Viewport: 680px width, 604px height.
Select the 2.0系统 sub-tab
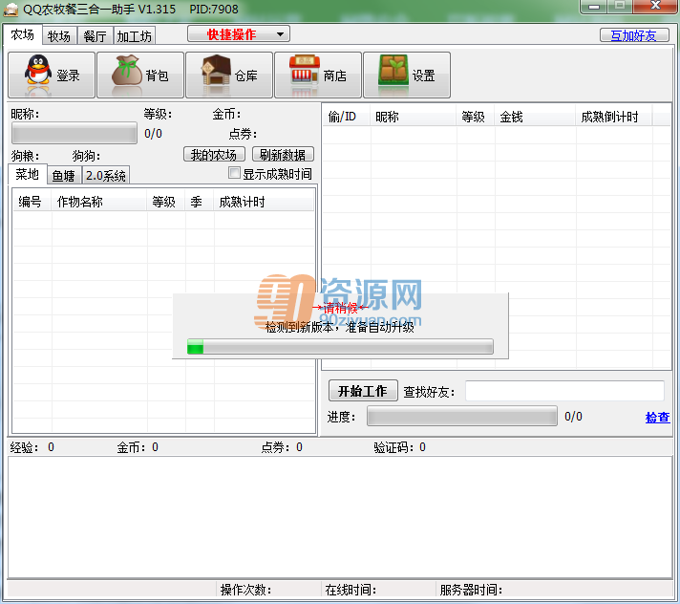click(x=106, y=176)
